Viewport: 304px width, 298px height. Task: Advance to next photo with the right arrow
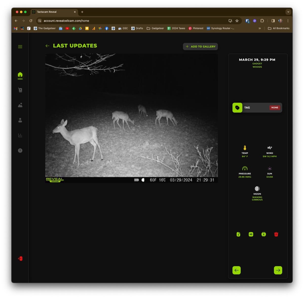278,270
